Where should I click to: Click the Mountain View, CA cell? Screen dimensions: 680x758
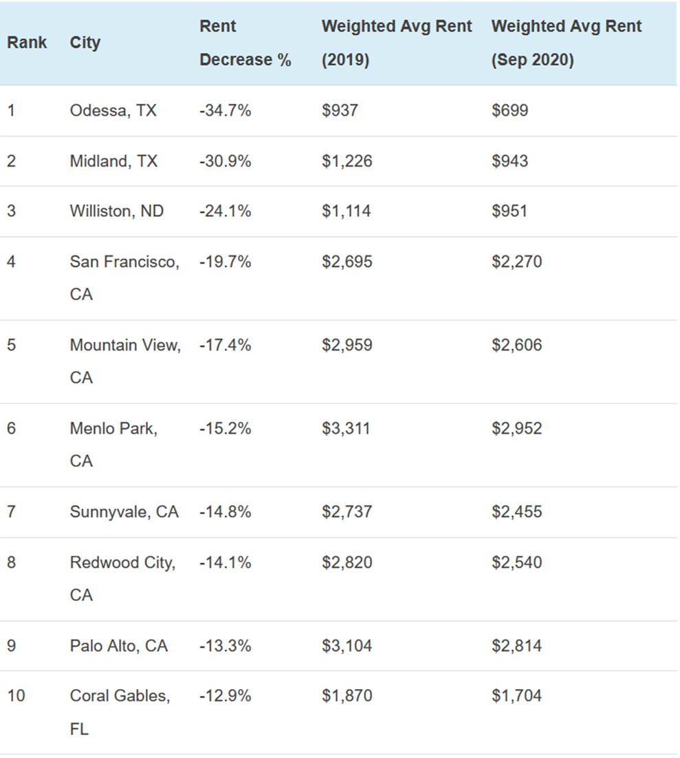[124, 361]
